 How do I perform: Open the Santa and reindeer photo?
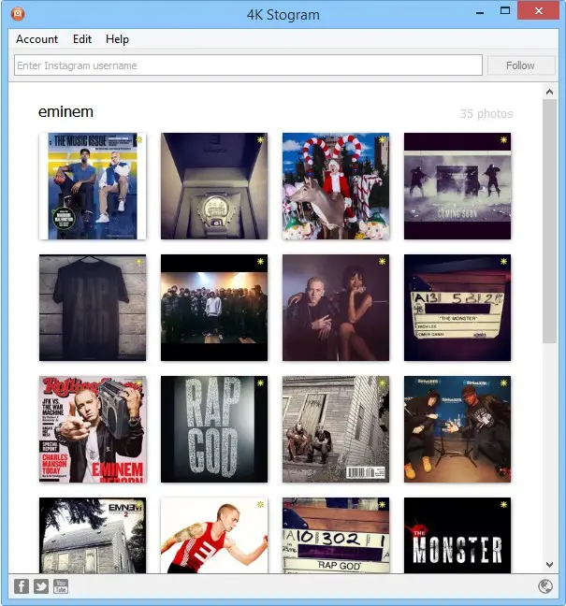click(x=336, y=186)
